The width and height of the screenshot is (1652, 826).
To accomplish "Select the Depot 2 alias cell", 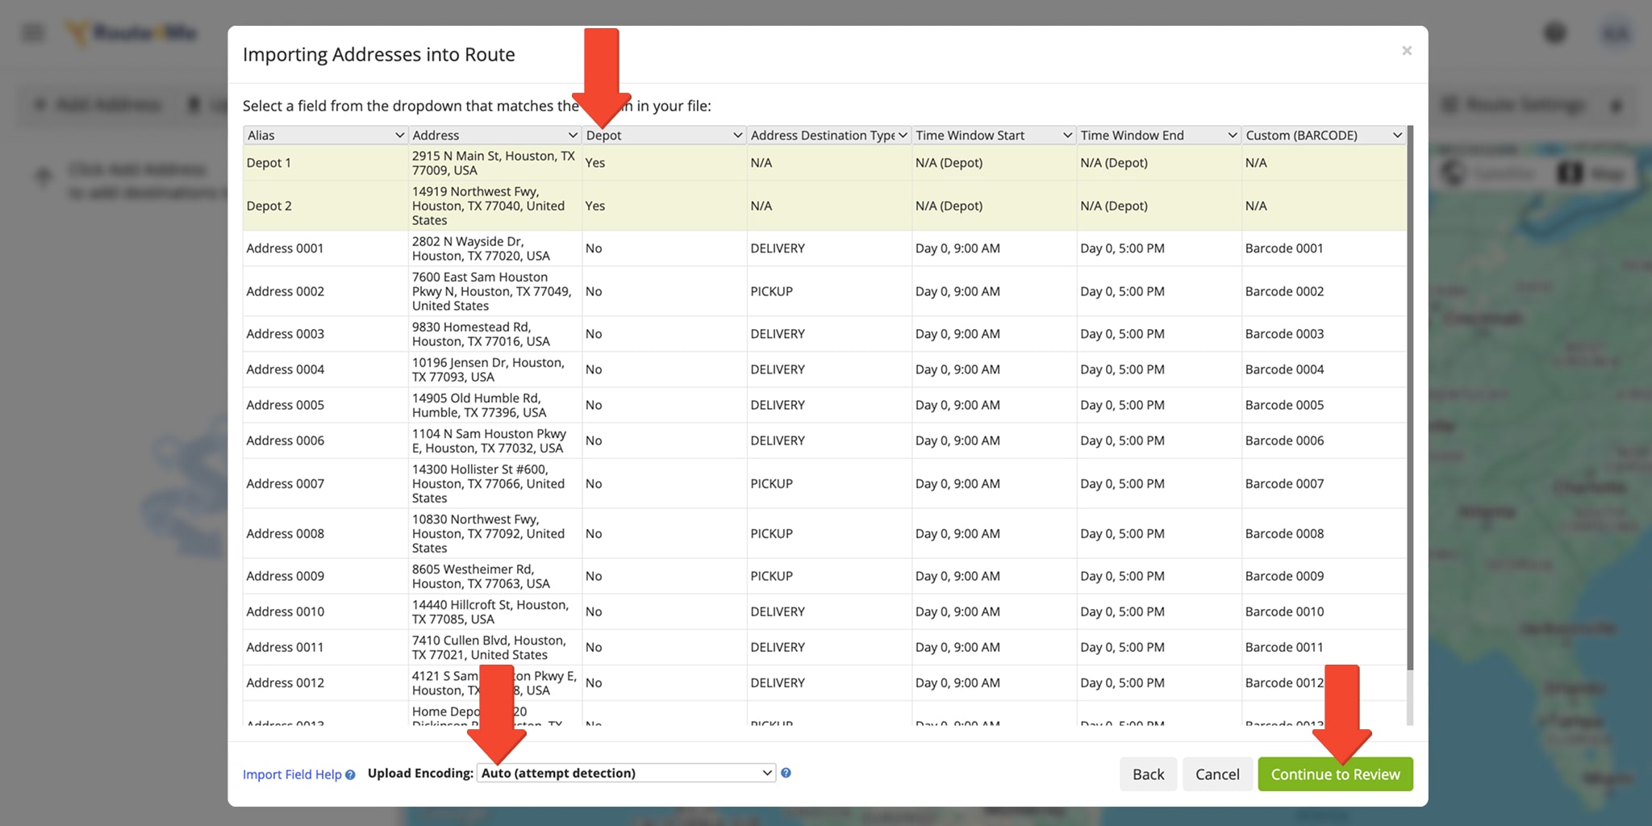I will coord(325,206).
